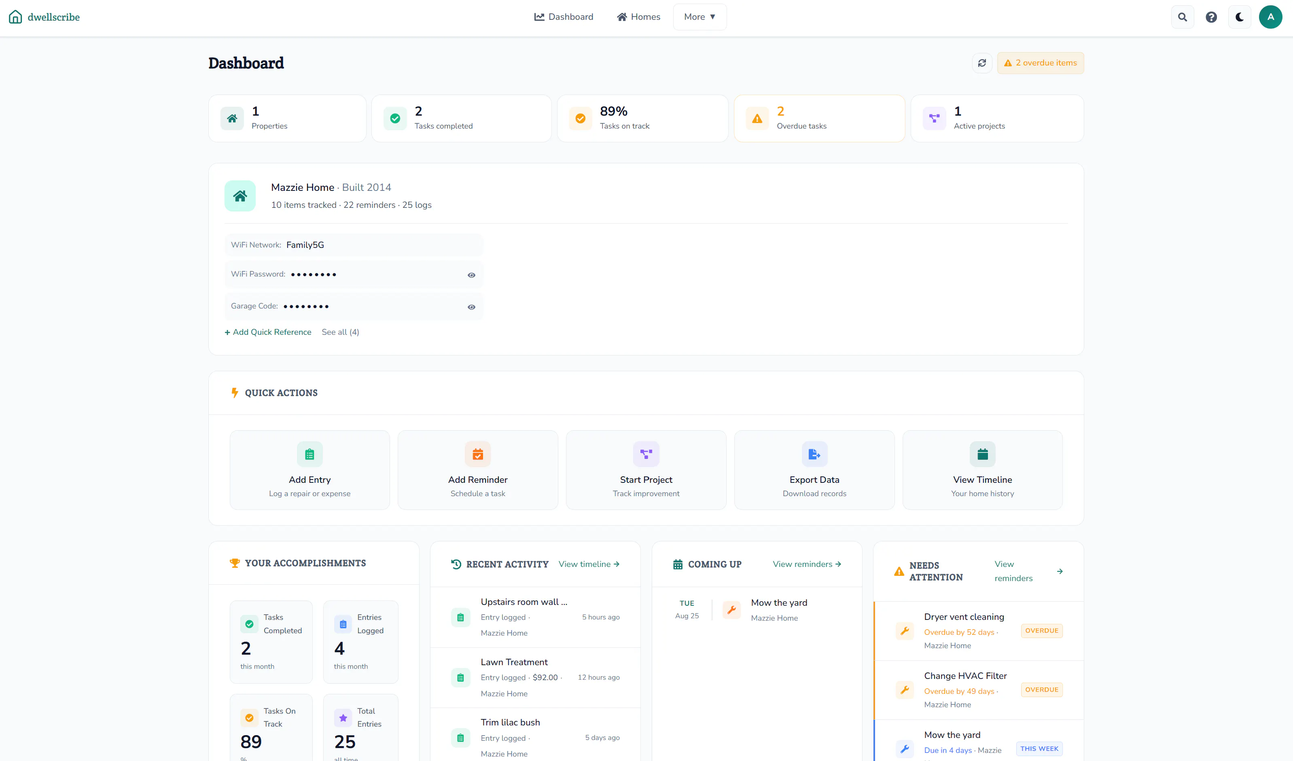Open View reminders link in Coming Up
The image size is (1293, 761).
coord(807,564)
